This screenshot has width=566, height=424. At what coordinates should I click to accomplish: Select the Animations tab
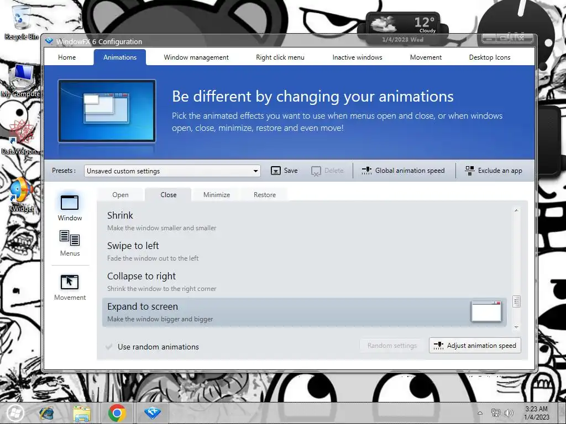(x=120, y=57)
